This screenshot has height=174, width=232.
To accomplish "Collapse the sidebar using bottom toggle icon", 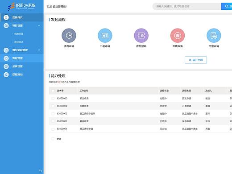I will click(x=41, y=171).
